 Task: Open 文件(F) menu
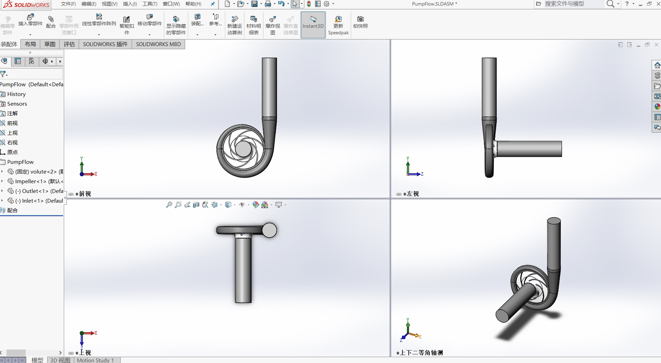coord(68,4)
